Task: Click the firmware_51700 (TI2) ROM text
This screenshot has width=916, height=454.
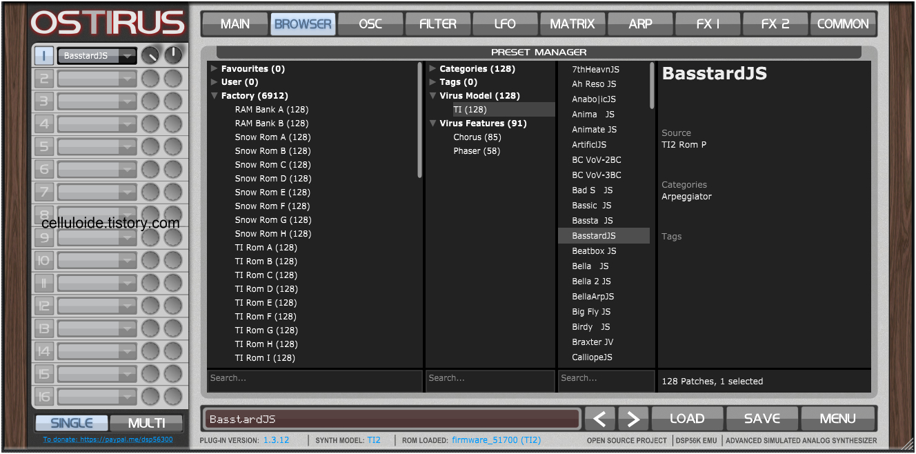Action: (497, 440)
